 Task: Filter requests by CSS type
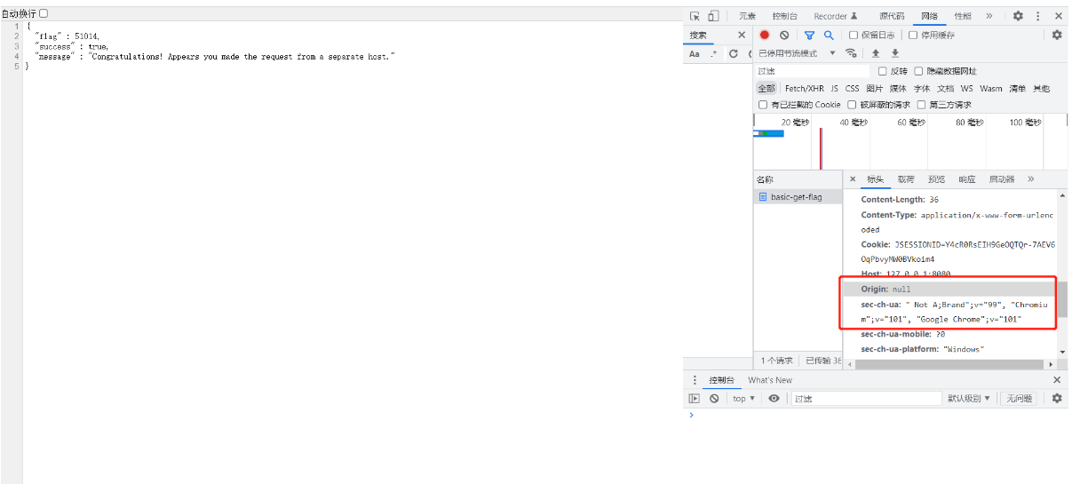852,88
